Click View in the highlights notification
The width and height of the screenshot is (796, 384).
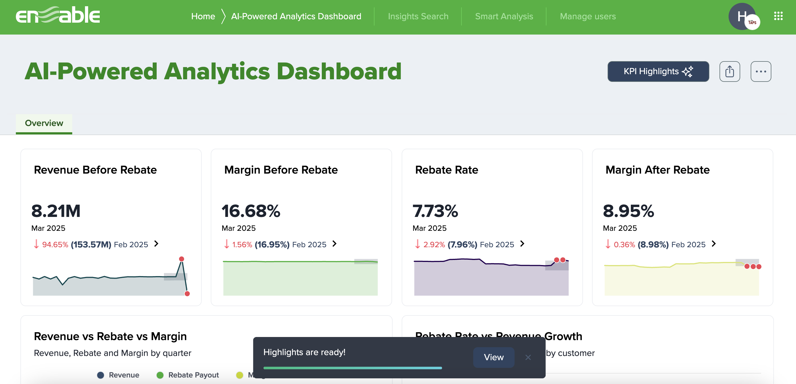click(493, 357)
